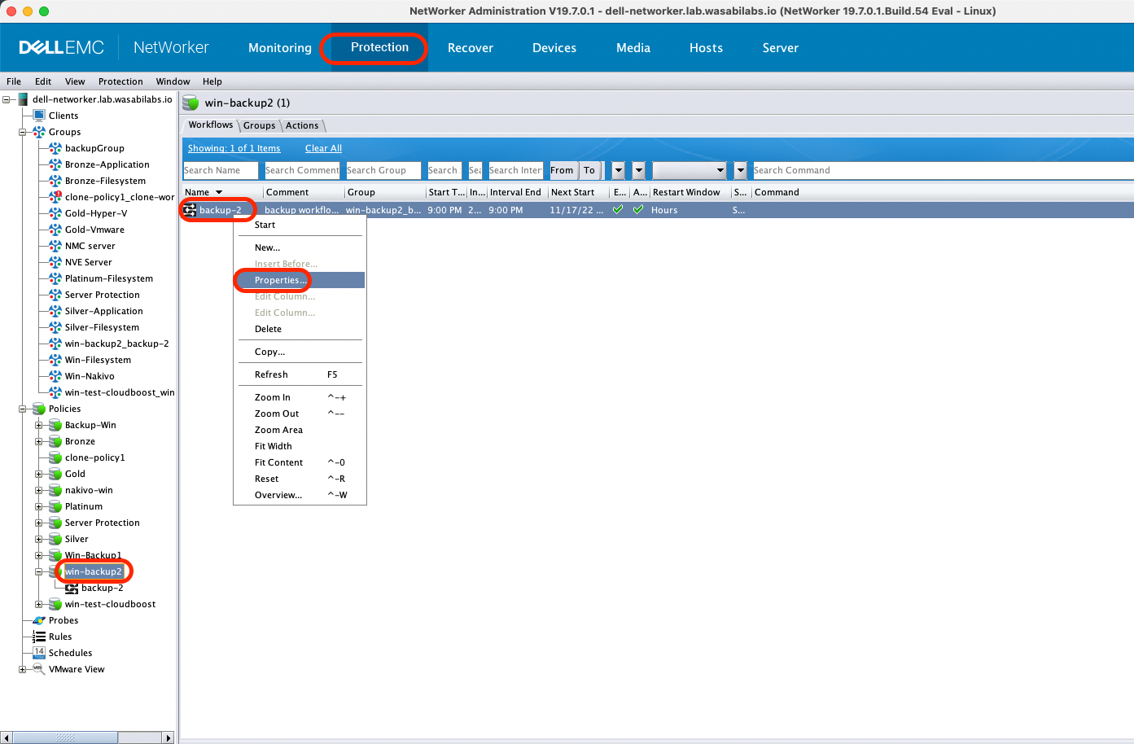Click the Probes icon
The width and height of the screenshot is (1134, 744).
(x=39, y=620)
